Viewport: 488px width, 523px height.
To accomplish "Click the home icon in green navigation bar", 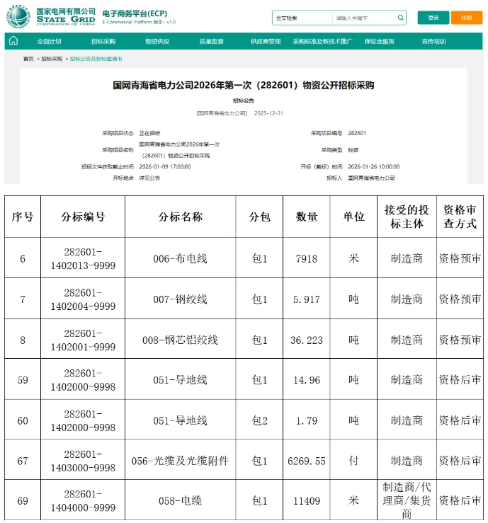I will 13,41.
